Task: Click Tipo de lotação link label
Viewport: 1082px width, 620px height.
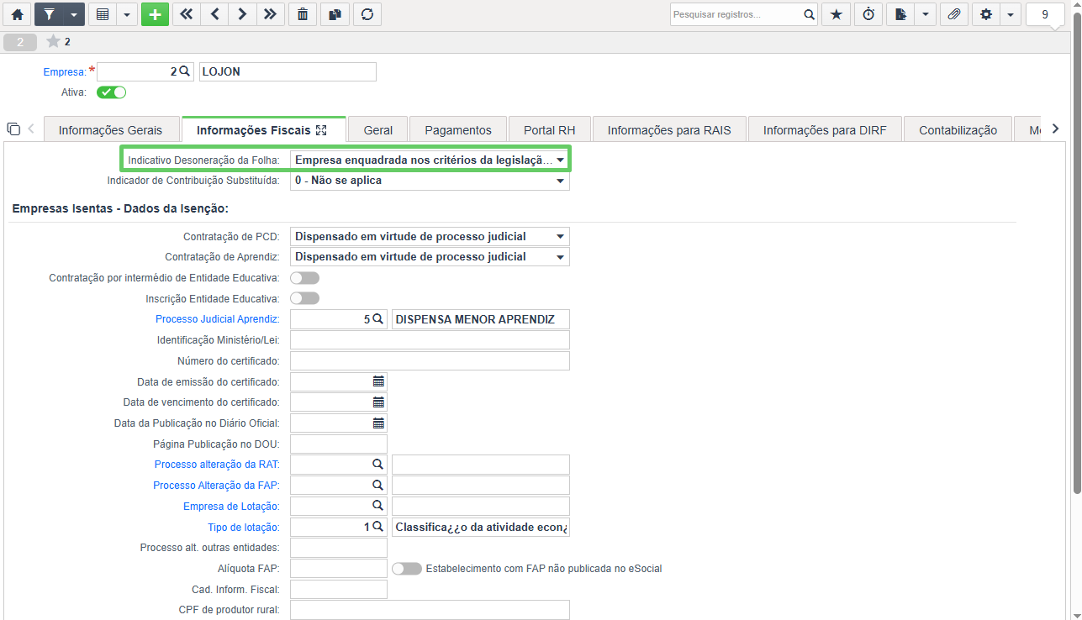Action: pos(244,528)
